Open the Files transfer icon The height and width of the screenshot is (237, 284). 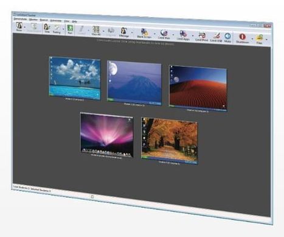(259, 40)
